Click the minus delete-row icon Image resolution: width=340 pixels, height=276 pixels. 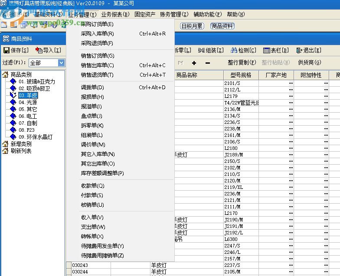(207, 63)
